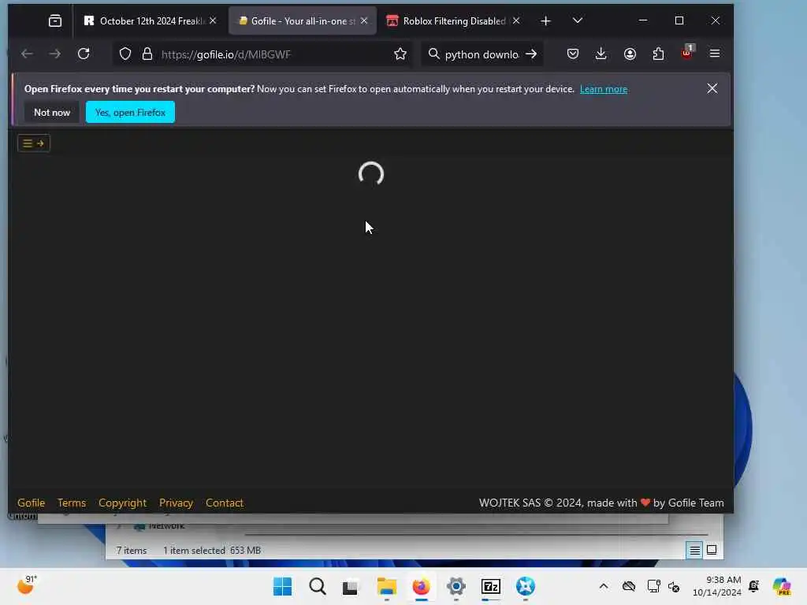
Task: Open the Windows Start menu
Action: click(x=283, y=586)
